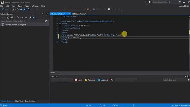Viewport: 190px width, 107px height.
Task: Toggle the Errors filter in Error List
Action: click(78, 80)
